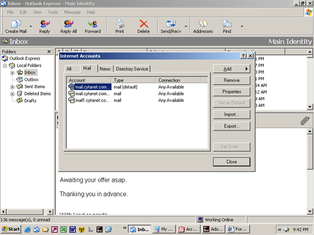This screenshot has width=314, height=235.
Task: Open the Send/Recv dropdown arrow
Action: pyautogui.click(x=186, y=26)
